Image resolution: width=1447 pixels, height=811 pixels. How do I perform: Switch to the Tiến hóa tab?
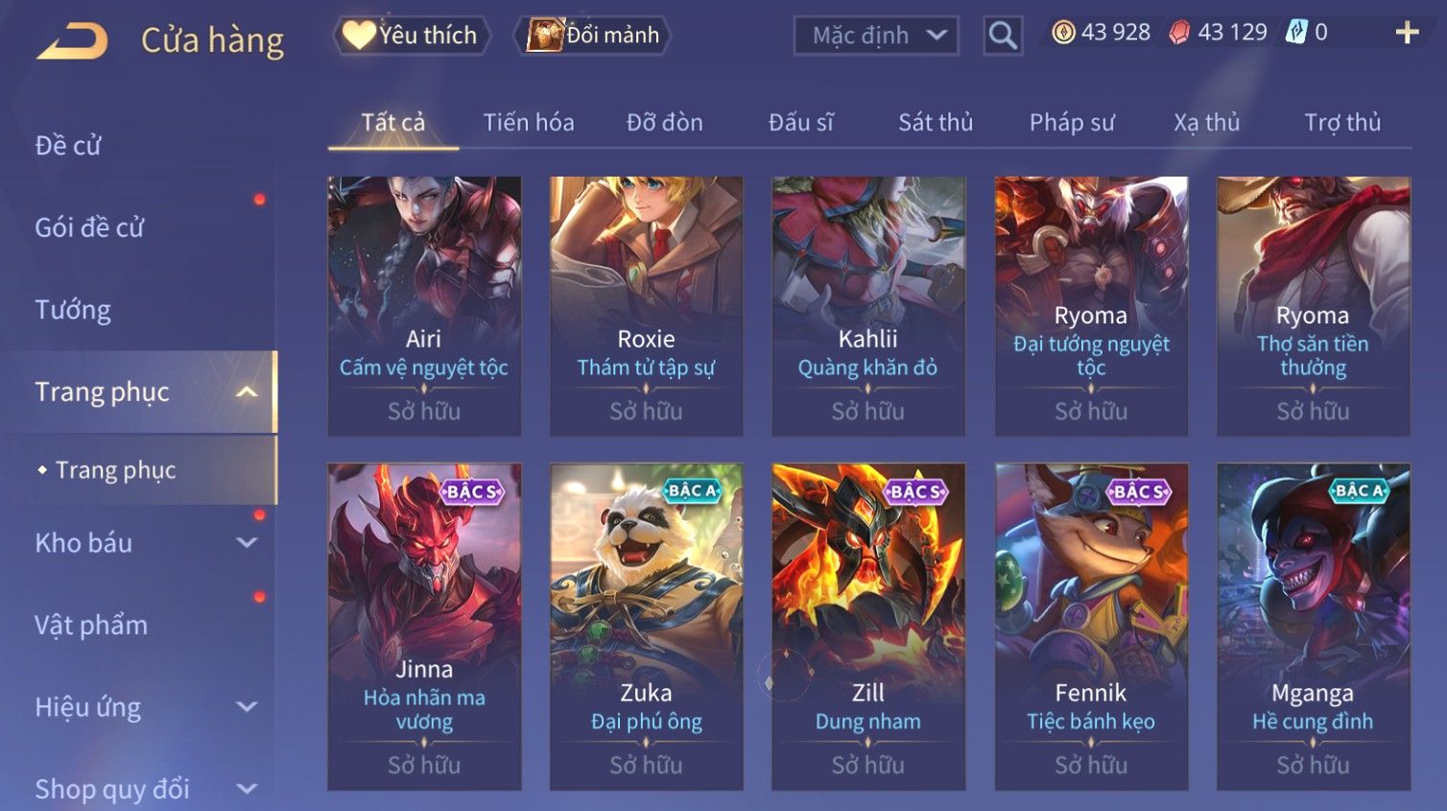tap(529, 123)
